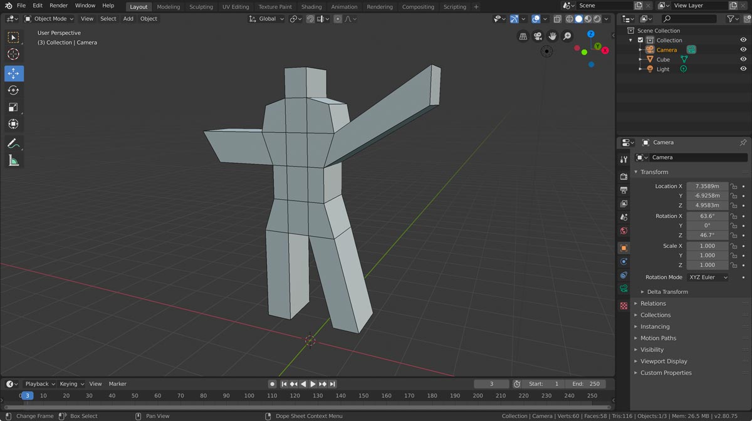Toggle camera view in viewport
The image size is (752, 421).
coord(538,36)
